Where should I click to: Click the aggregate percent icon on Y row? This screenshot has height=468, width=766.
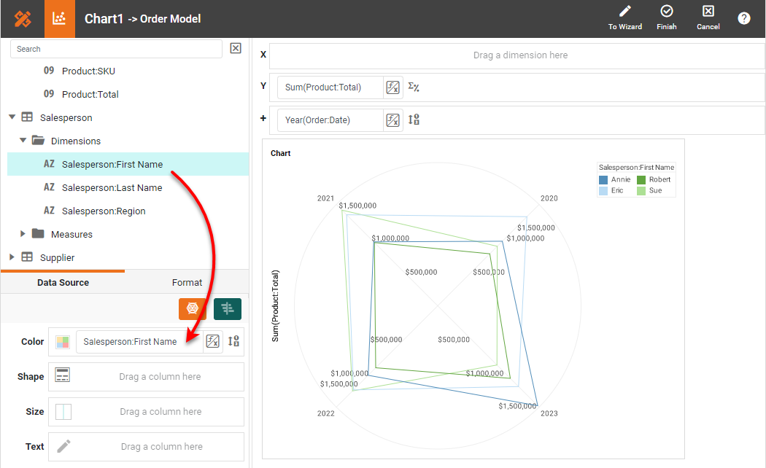414,87
